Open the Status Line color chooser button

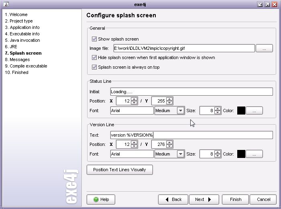tap(254, 111)
